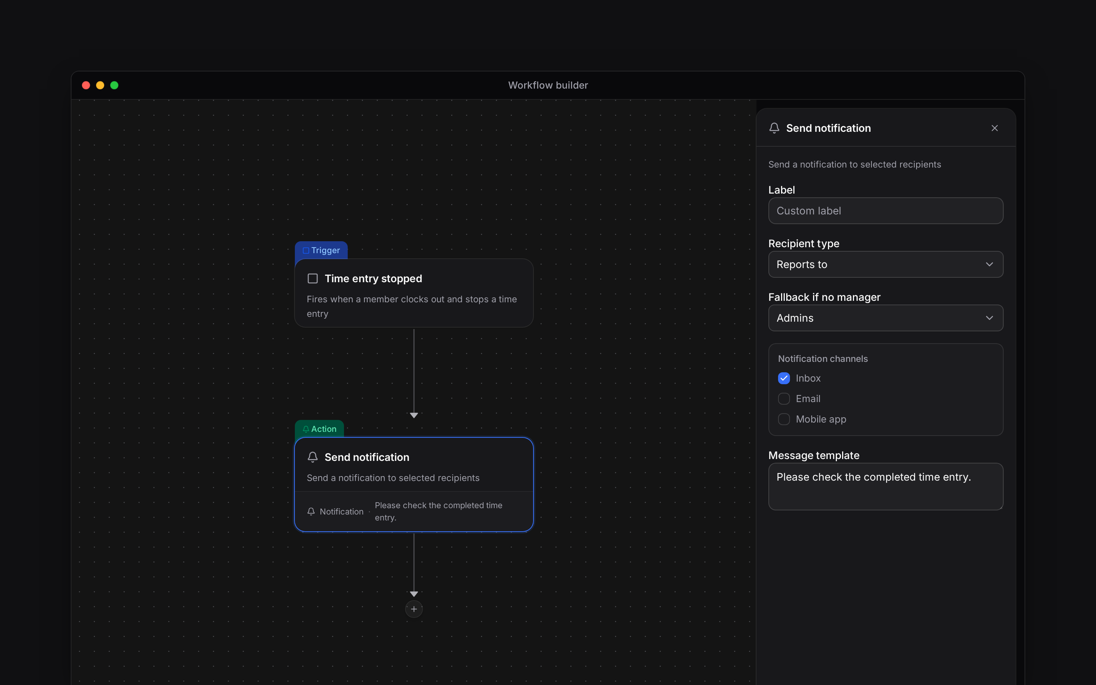Click chevron on Reports to select

(989, 264)
